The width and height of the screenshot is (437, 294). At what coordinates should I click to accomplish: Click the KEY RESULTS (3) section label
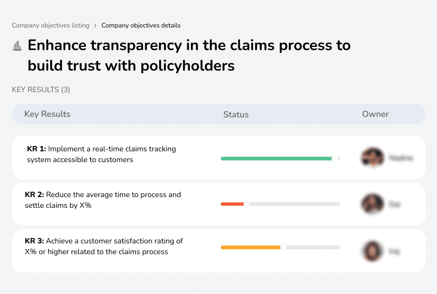[x=41, y=89]
